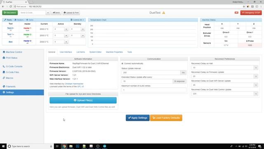Image resolution: width=264 pixels, height=149 pixels.
Task: Click the red Heater 1 link
Action: coord(27,28)
